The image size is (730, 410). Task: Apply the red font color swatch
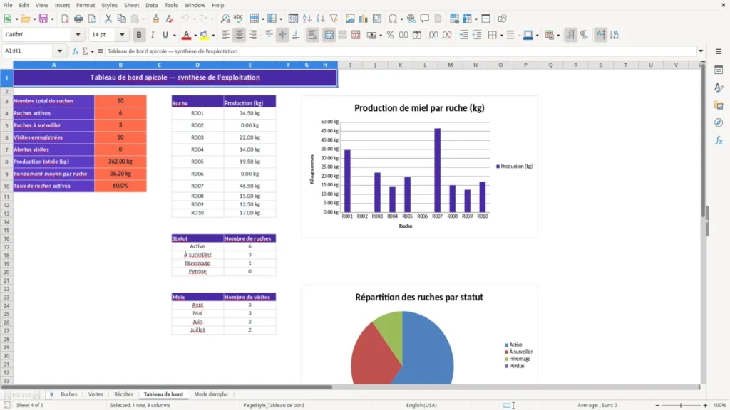click(186, 35)
